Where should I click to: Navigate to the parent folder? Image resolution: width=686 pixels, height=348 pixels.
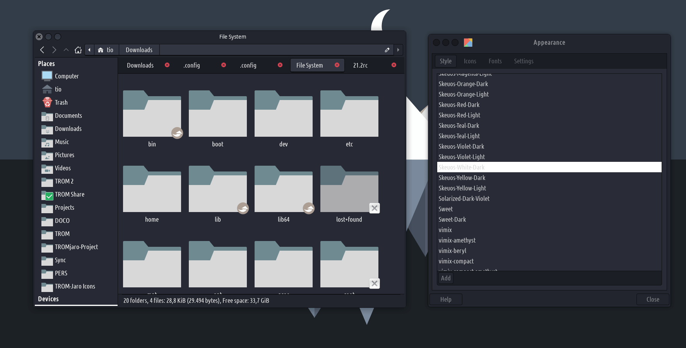(x=66, y=50)
